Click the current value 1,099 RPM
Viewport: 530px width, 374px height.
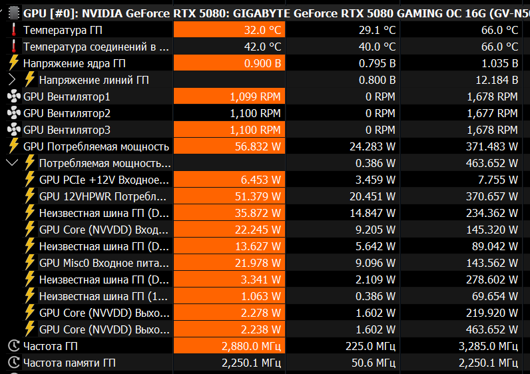coord(255,96)
